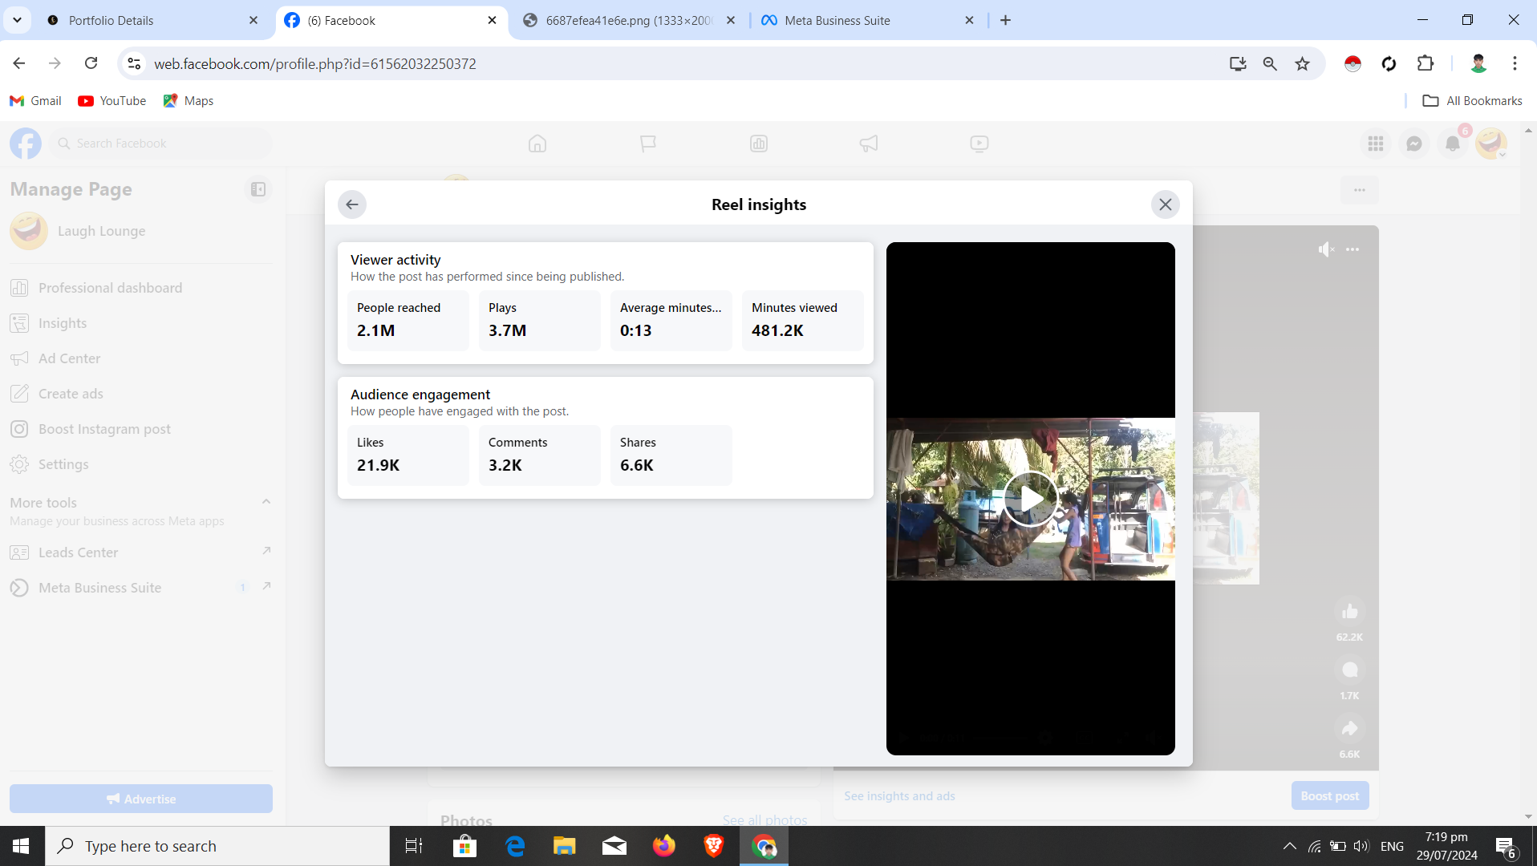Viewport: 1537px width, 866px height.
Task: Open the browser zoom control
Action: click(1270, 63)
